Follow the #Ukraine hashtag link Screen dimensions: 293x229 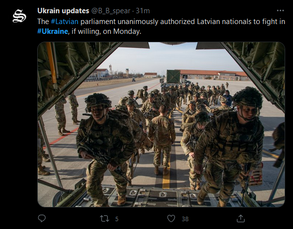click(x=52, y=31)
